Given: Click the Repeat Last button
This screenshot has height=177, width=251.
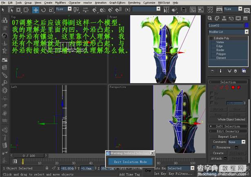Looking at the screenshot, I should 228,137.
